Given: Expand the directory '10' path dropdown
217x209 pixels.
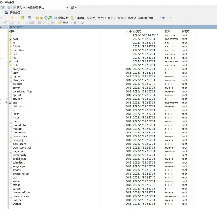Looking at the screenshot, I should pos(19,18).
